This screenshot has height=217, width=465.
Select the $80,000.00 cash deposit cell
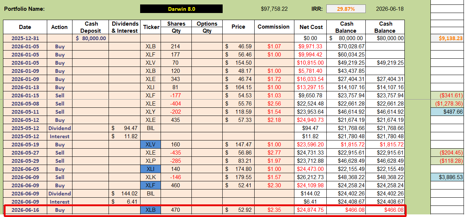point(91,38)
